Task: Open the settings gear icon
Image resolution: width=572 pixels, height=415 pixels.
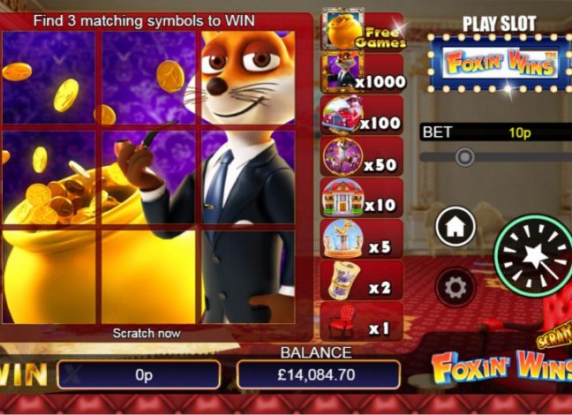Action: pos(455,287)
